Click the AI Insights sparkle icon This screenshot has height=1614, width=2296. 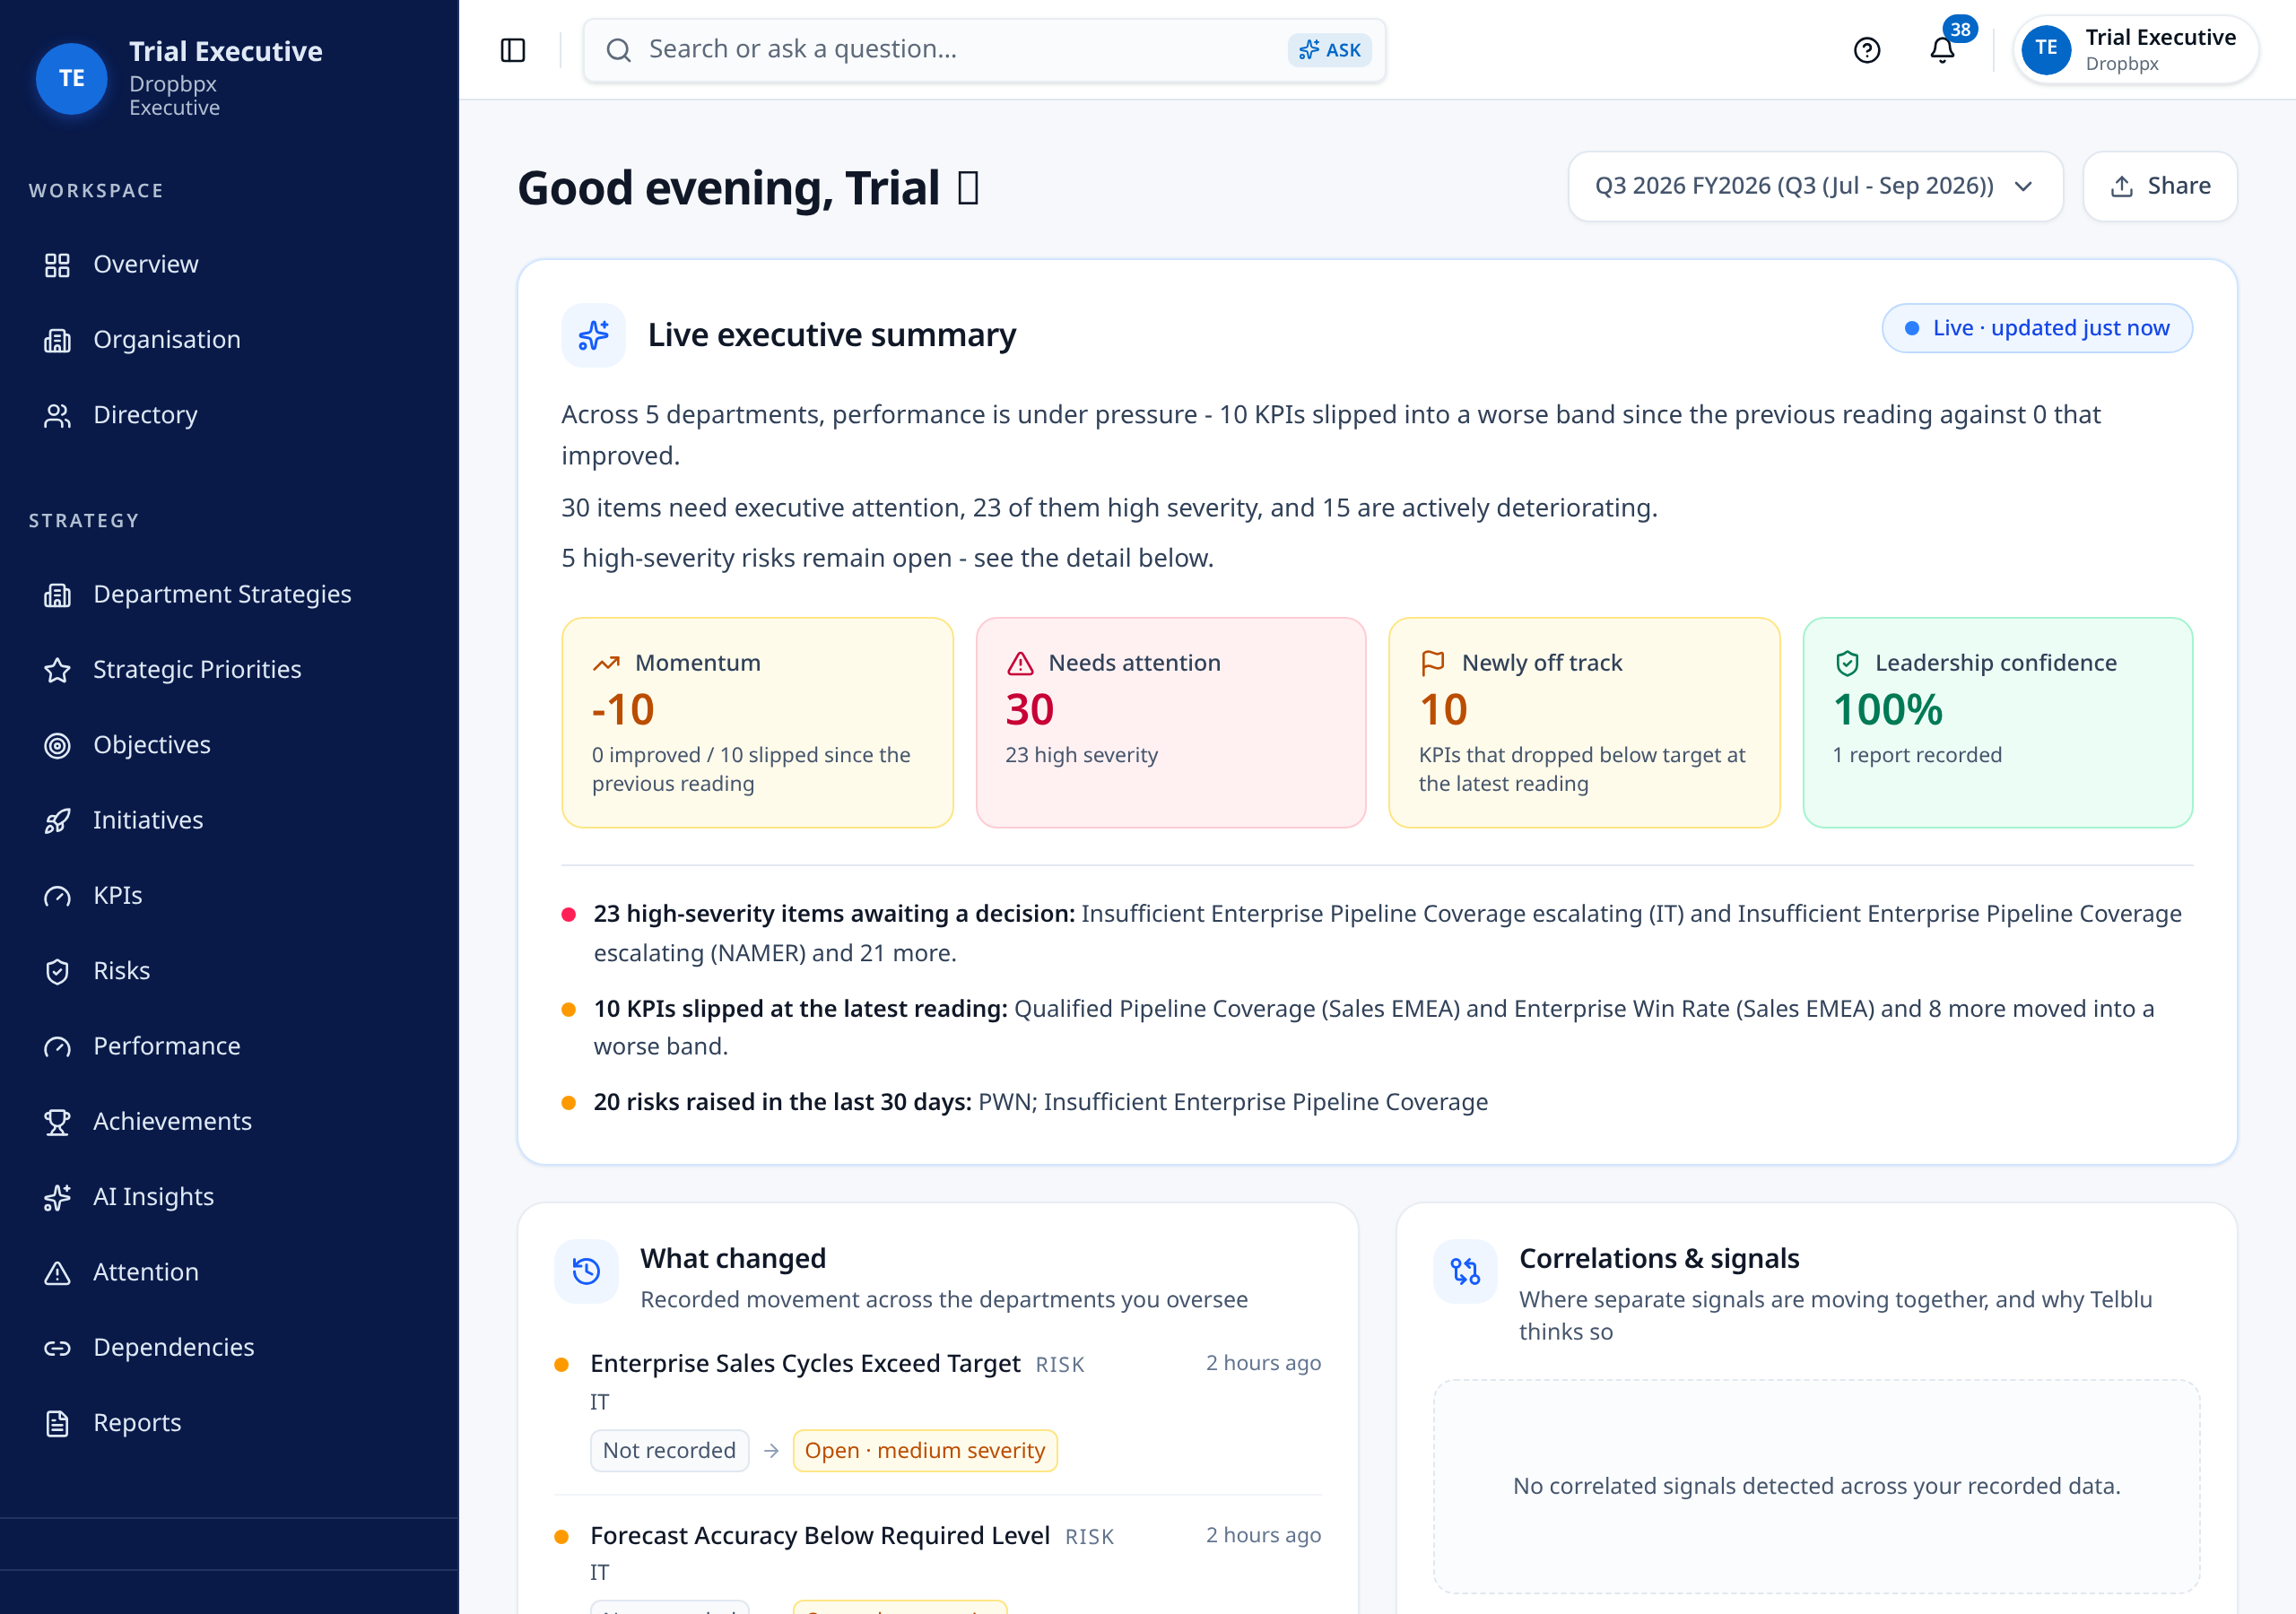57,1197
